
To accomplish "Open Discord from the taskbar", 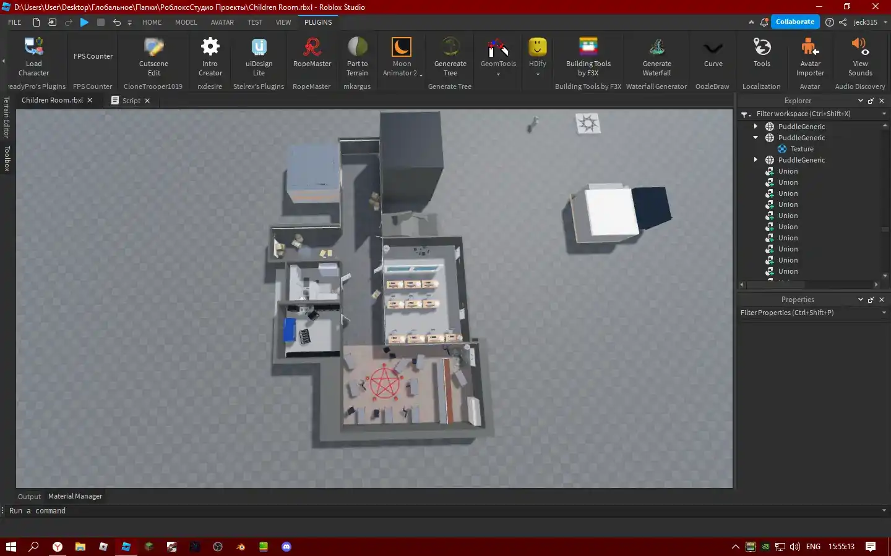I will tap(286, 547).
